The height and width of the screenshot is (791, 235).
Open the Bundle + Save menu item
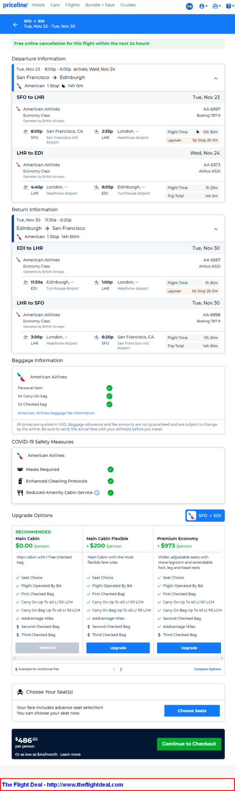click(100, 5)
